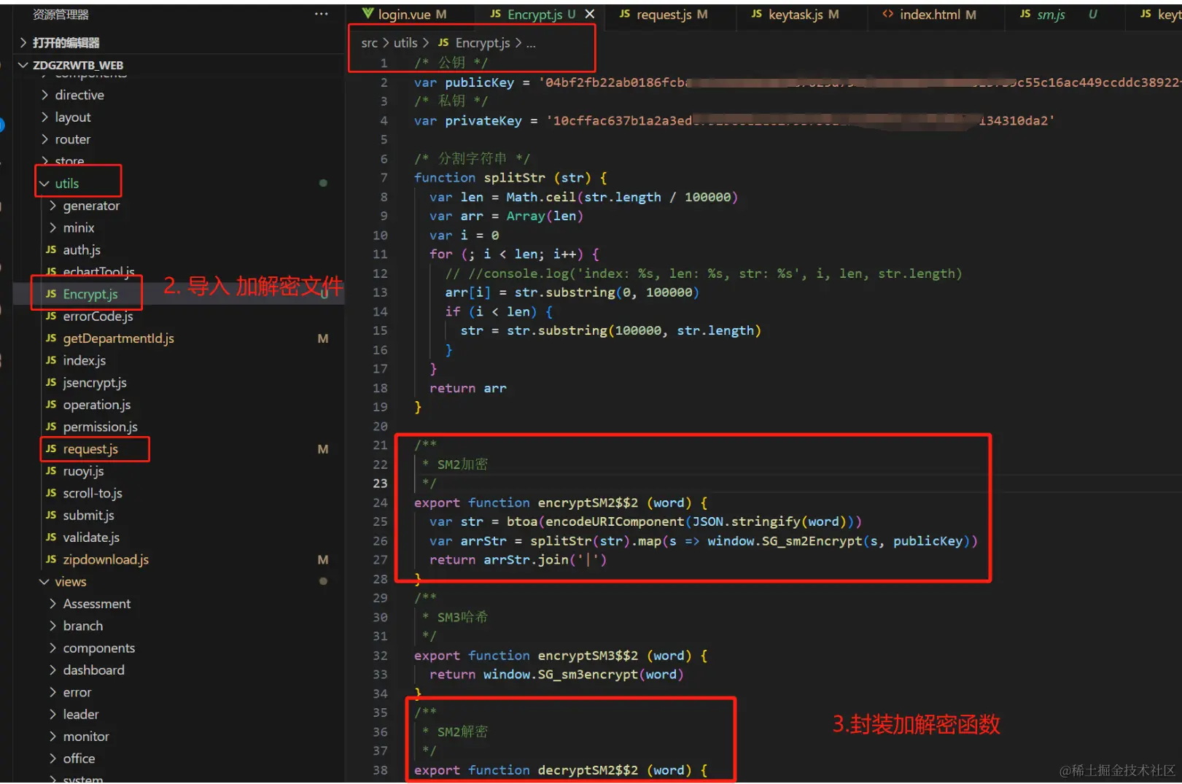Open zipdownload.js in the explorer
Image resolution: width=1182 pixels, height=784 pixels.
178,559
